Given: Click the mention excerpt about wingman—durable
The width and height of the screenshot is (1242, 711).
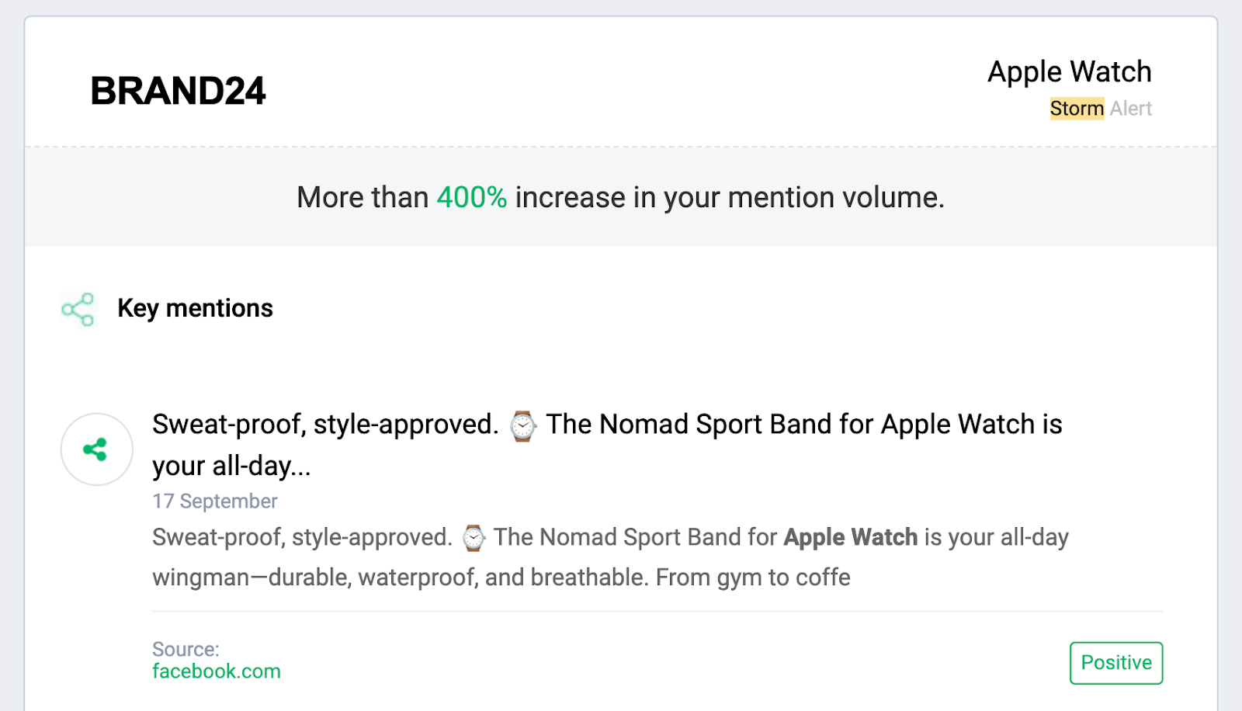Looking at the screenshot, I should tap(611, 557).
